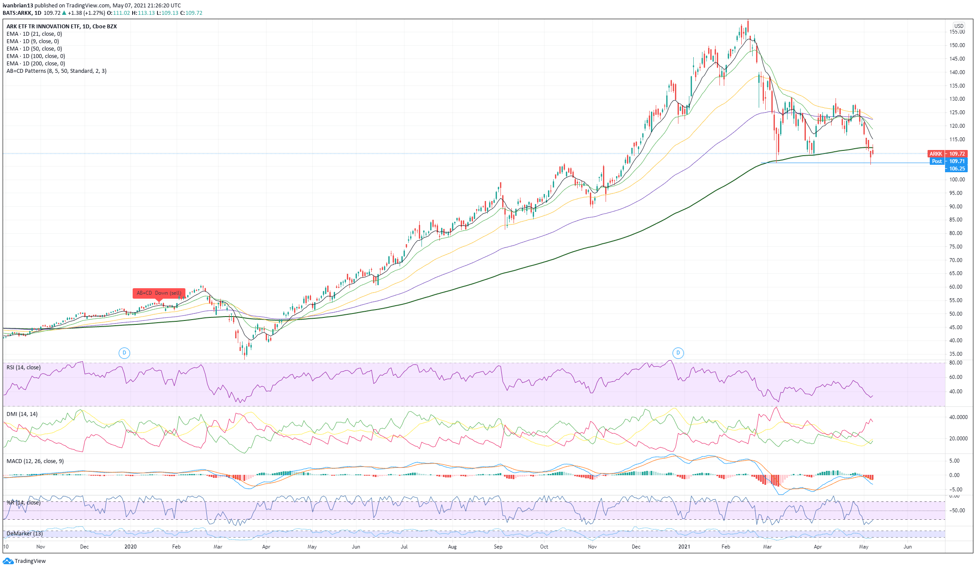Click the 40.0000 label on the DMI scale
976x569 pixels.
tap(959, 417)
